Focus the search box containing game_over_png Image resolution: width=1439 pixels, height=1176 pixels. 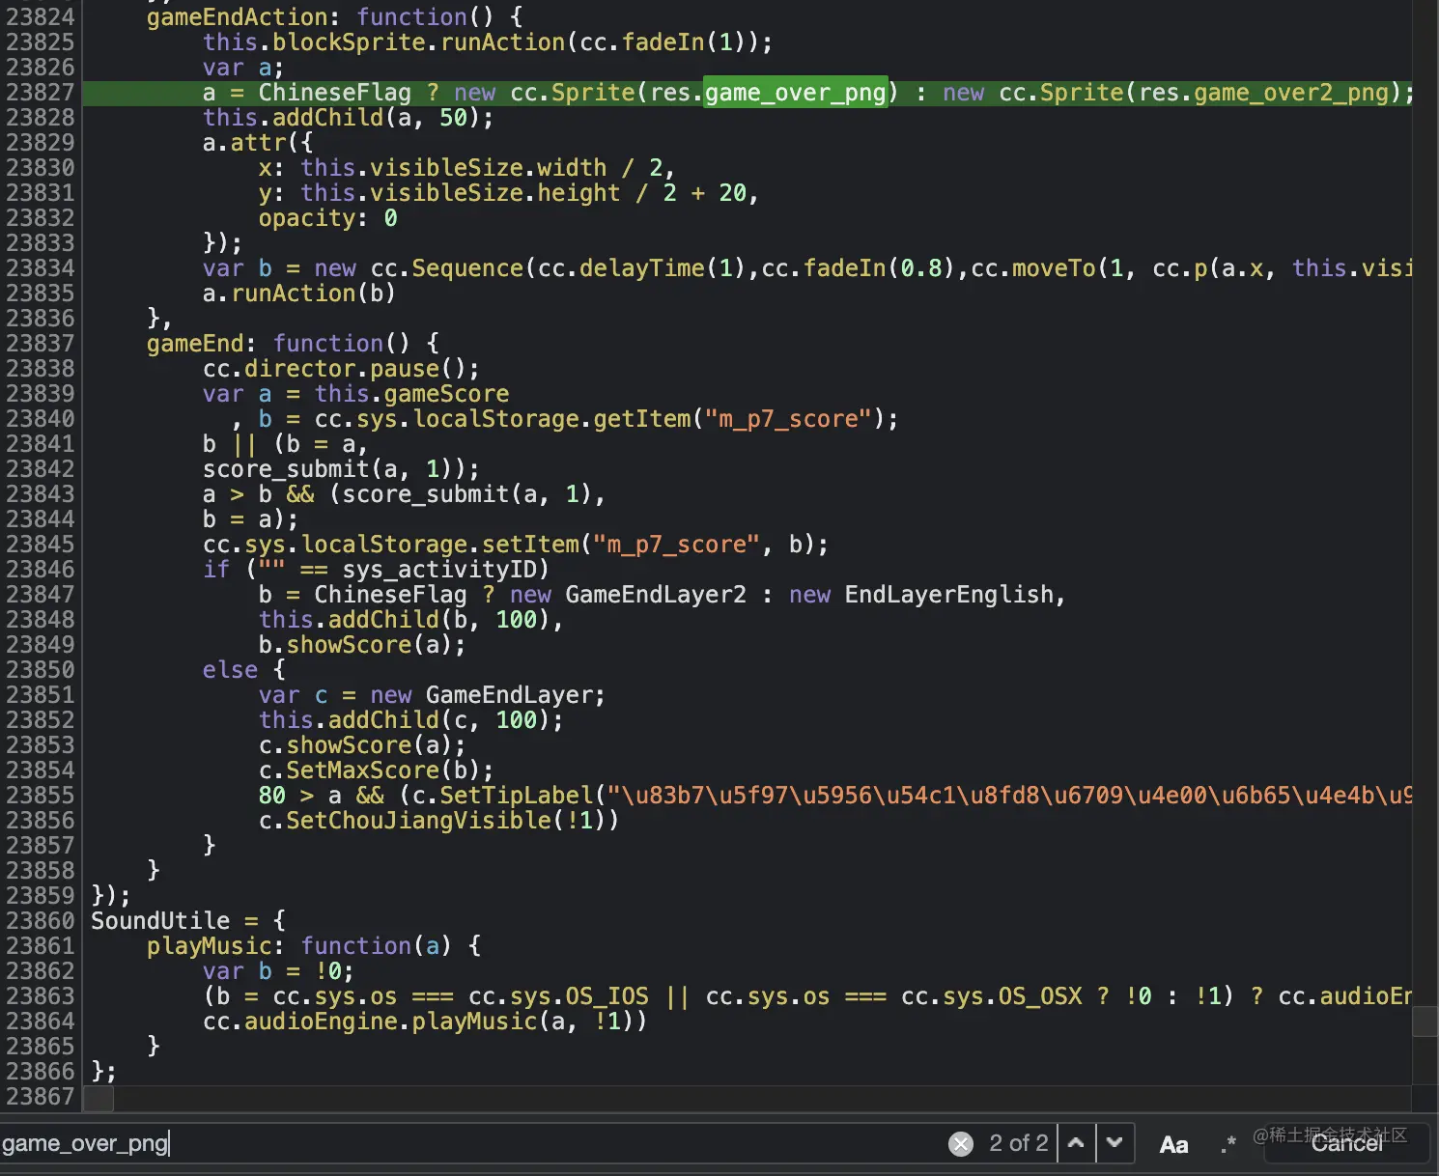pos(471,1144)
